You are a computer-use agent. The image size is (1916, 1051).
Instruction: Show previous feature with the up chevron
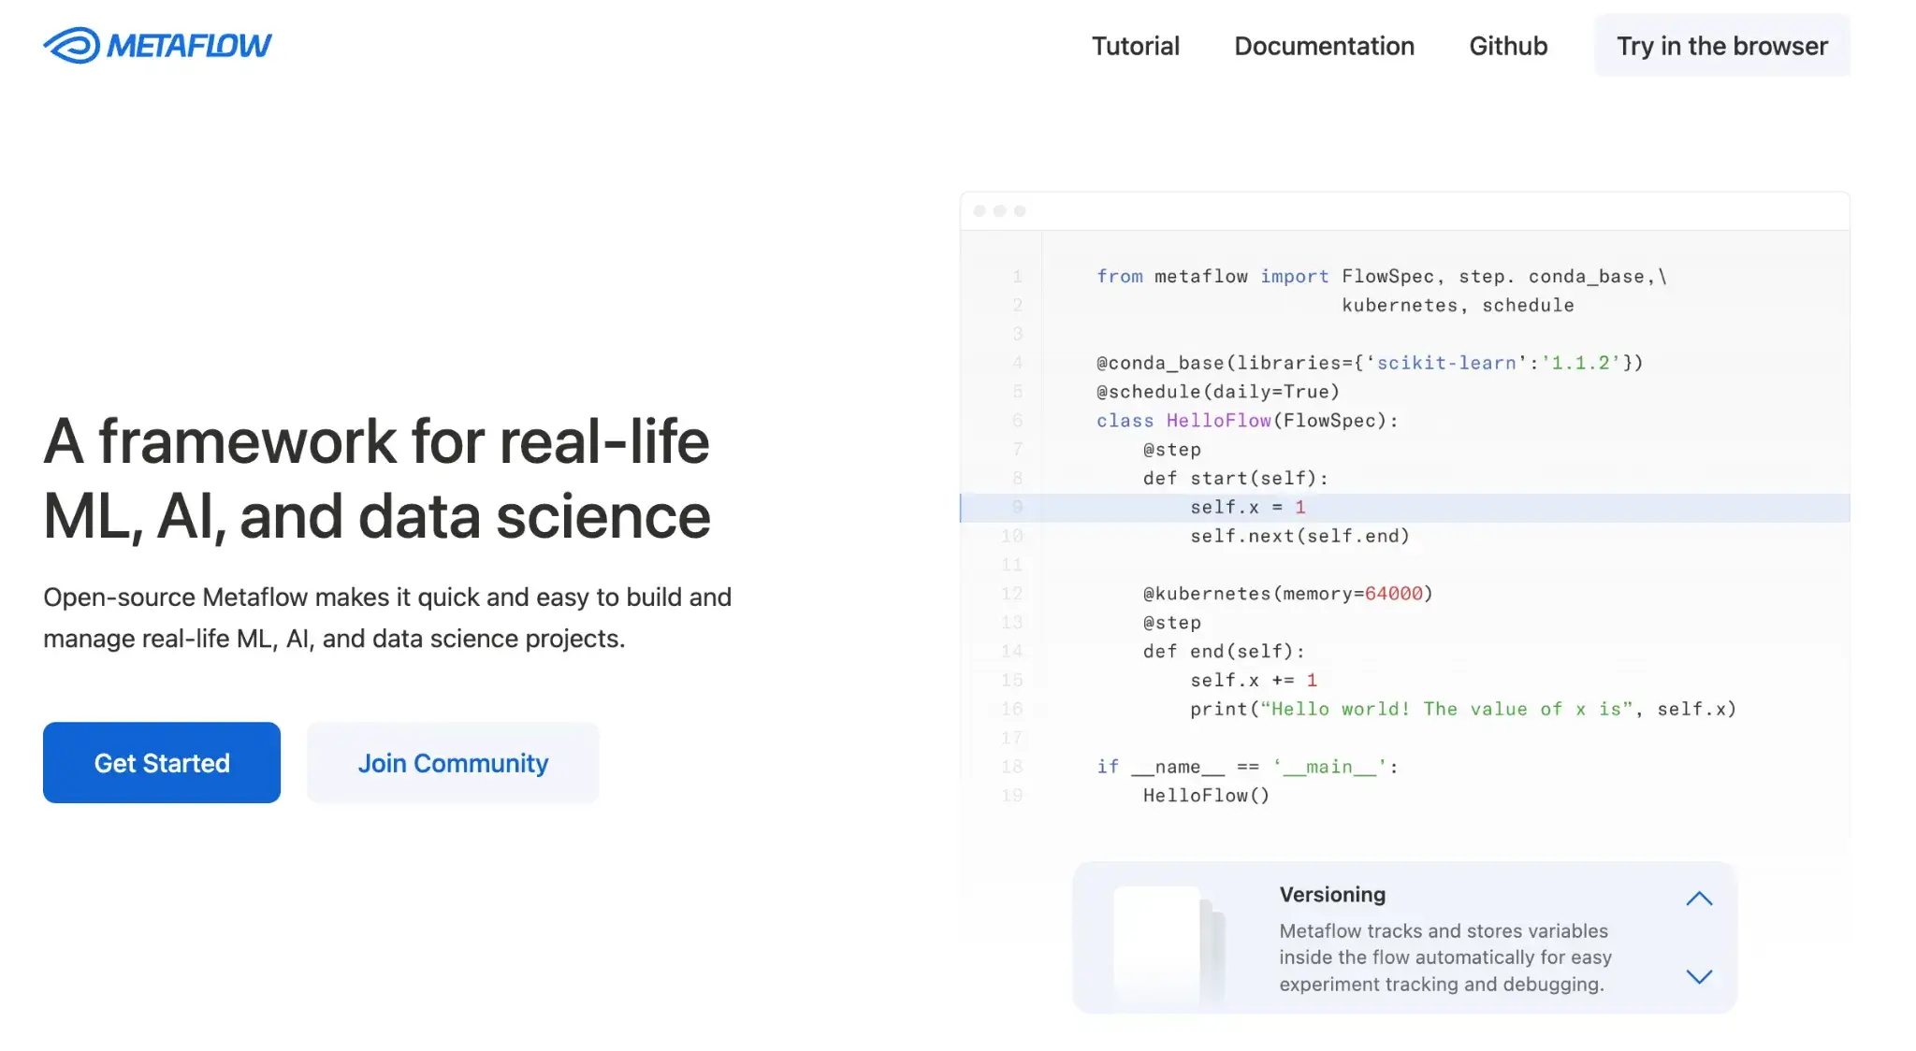click(1699, 899)
